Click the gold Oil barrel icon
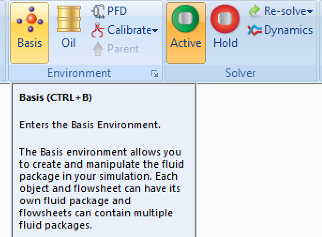 pos(69,19)
